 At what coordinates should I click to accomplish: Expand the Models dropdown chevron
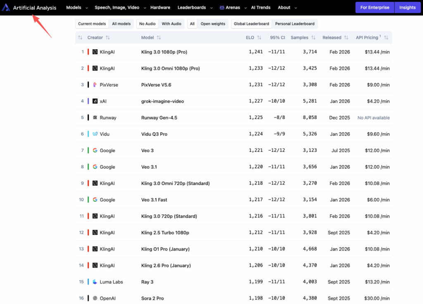click(x=87, y=8)
